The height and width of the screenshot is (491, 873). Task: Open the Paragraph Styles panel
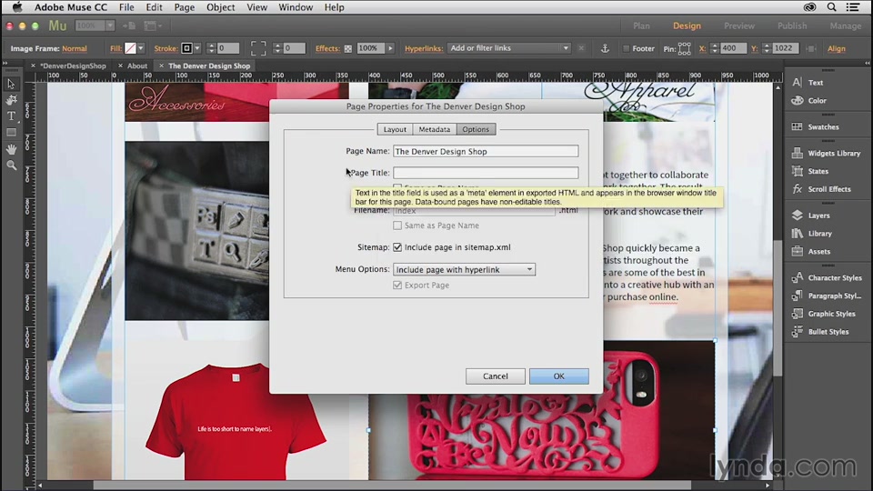point(828,296)
